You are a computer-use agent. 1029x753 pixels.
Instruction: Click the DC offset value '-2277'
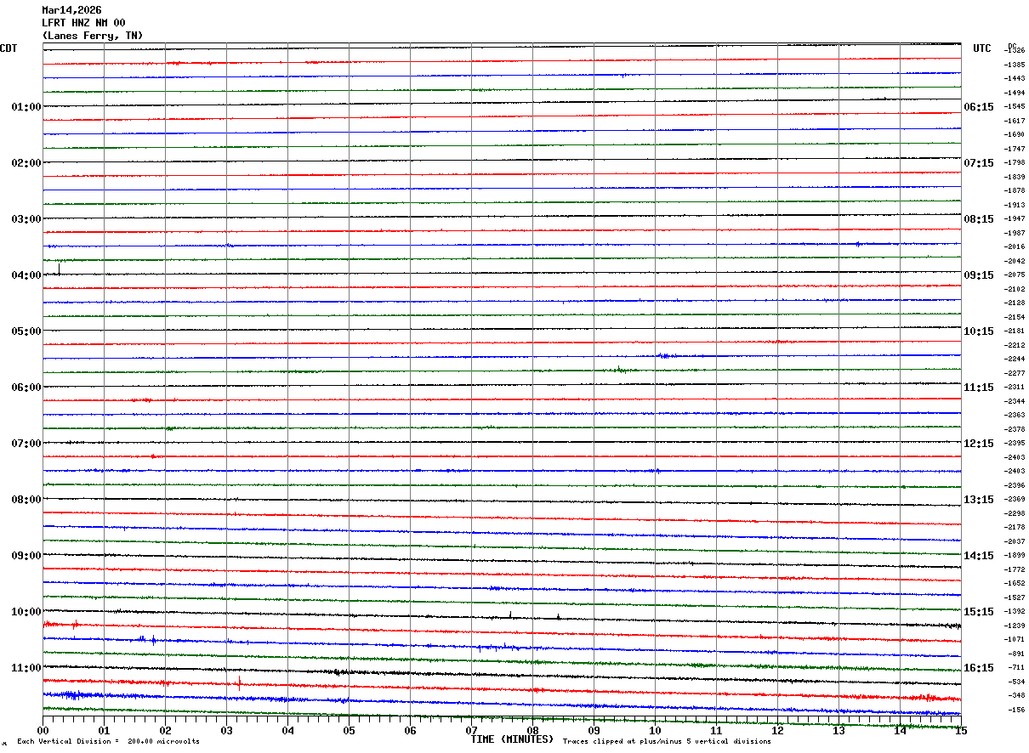pyautogui.click(x=1015, y=373)
